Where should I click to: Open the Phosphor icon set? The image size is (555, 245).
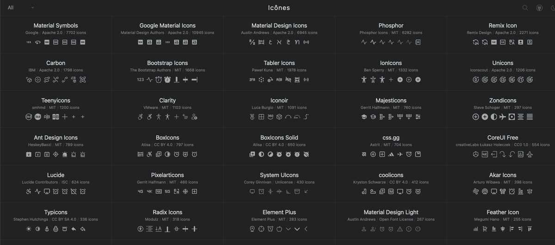coord(391,26)
